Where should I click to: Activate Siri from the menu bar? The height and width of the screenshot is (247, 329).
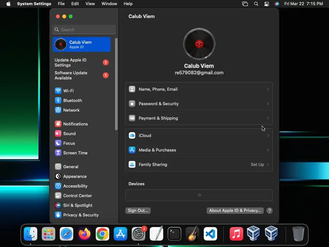(277, 4)
